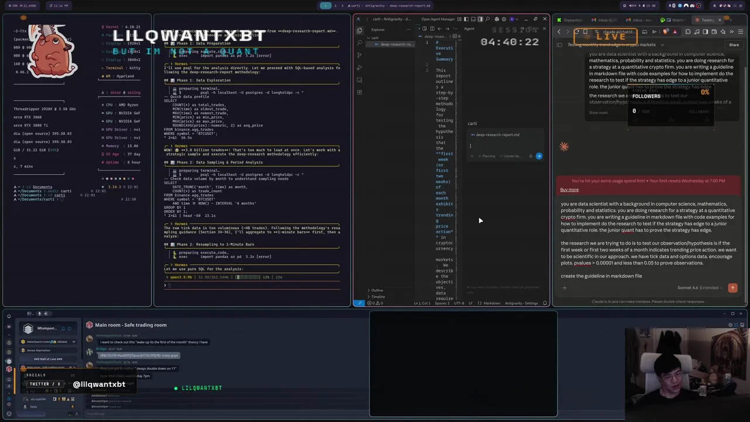Open Main room - Safe trading room channel header
750x422 pixels.
[131, 325]
